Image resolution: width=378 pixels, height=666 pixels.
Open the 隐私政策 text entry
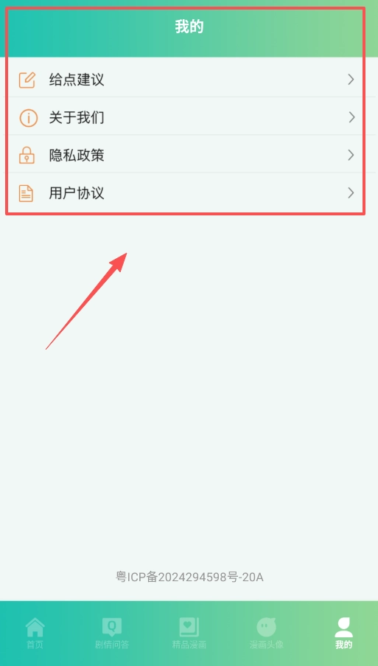[77, 156]
